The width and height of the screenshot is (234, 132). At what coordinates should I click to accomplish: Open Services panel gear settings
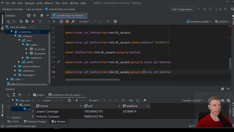point(223,89)
